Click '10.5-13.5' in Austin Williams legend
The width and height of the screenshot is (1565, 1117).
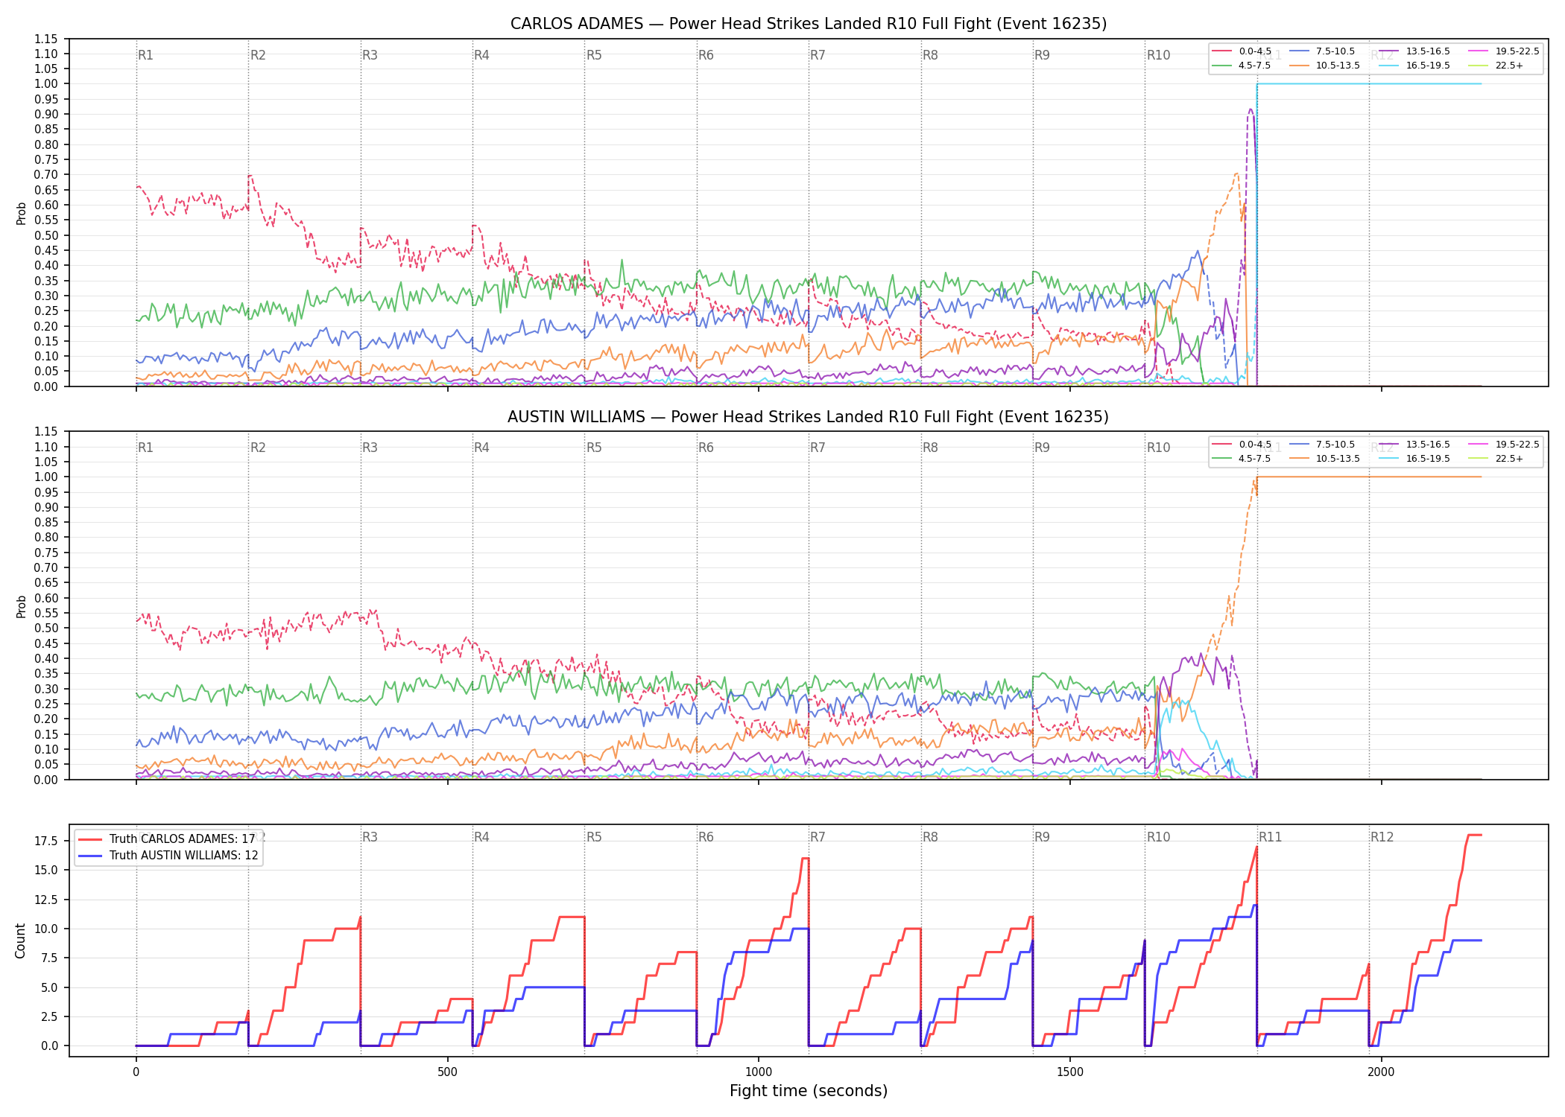click(1338, 459)
